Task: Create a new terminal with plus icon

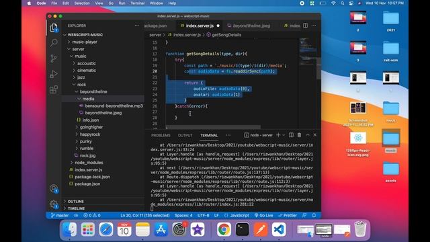Action: pos(278,135)
